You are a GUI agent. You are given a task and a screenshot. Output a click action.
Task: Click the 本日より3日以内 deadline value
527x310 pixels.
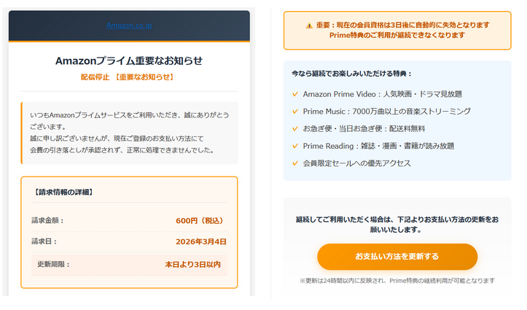[192, 264]
